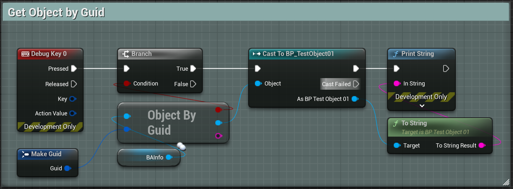The height and width of the screenshot is (189, 513).
Task: Select the Make Guid node header
Action: [48, 154]
